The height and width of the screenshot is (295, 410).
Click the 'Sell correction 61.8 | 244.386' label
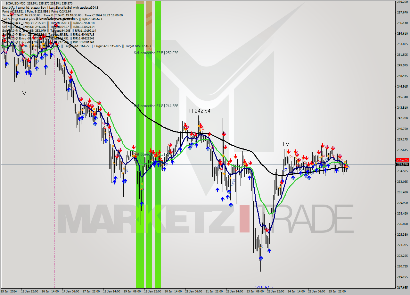[x=156, y=106]
